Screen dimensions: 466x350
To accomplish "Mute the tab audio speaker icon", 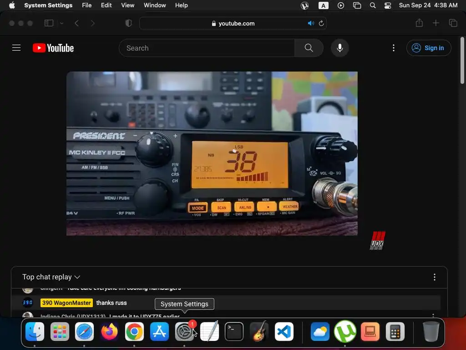I will [x=310, y=23].
